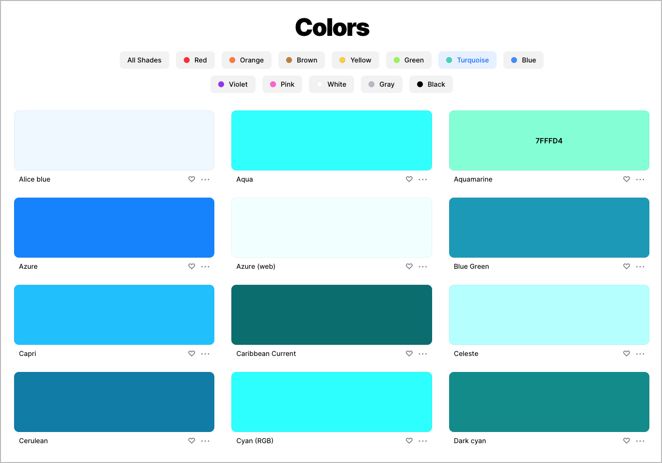
Task: Open more options for Azure (web)
Action: (422, 266)
